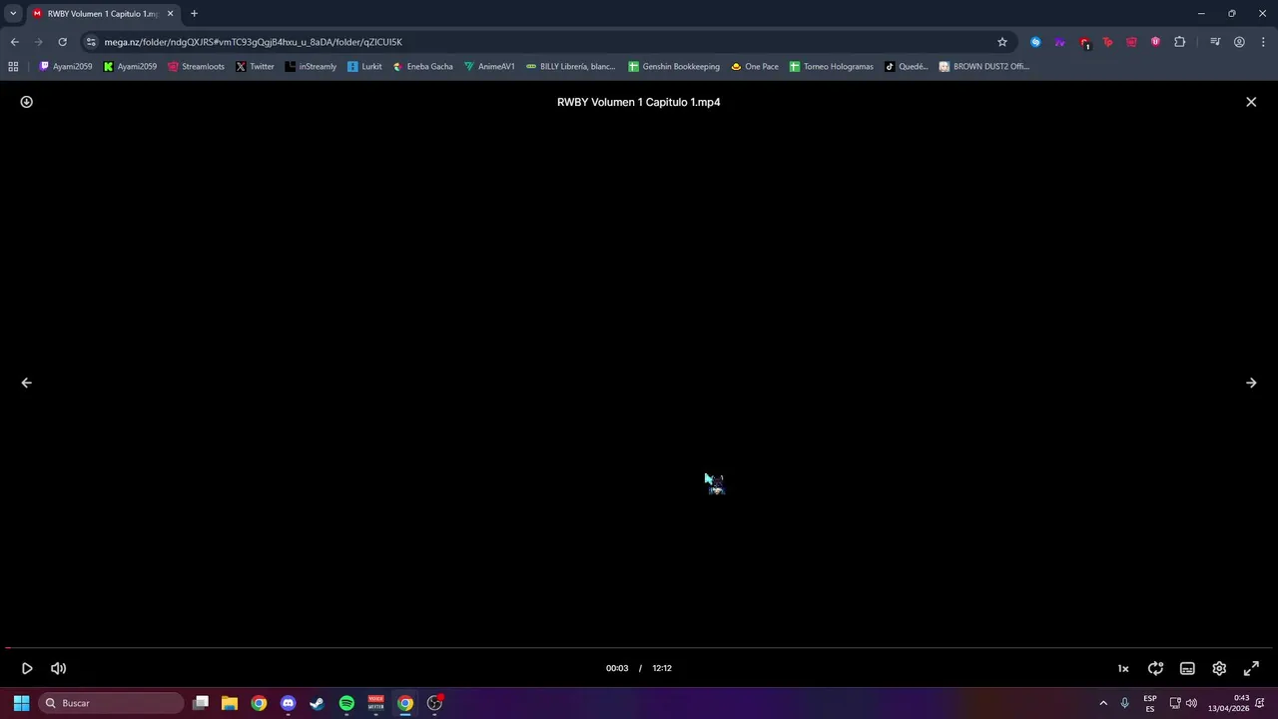Switch the video to fullscreen
Image resolution: width=1278 pixels, height=719 pixels.
tap(1251, 668)
